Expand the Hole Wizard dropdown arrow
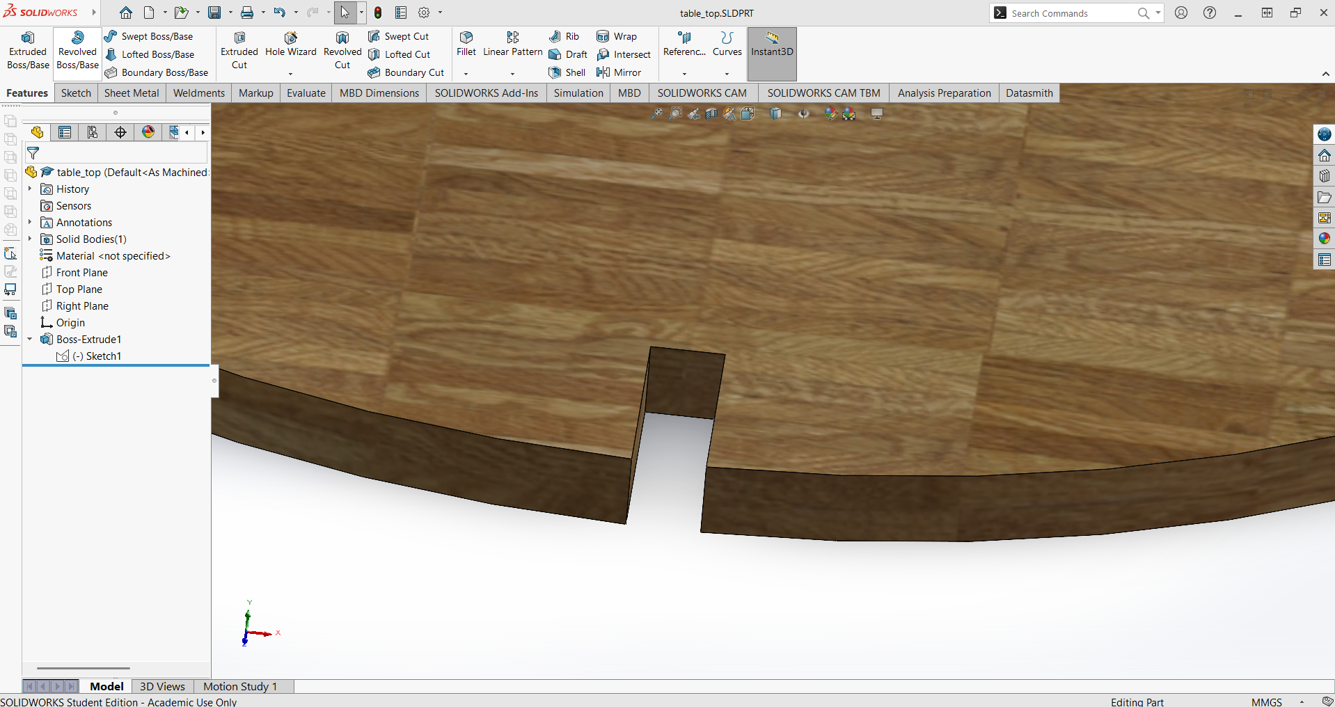This screenshot has height=707, width=1335. coord(290,74)
